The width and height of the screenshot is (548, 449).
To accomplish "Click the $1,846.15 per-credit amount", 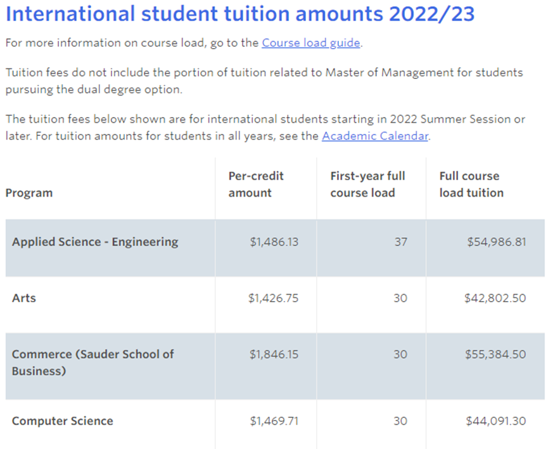I will [x=274, y=354].
